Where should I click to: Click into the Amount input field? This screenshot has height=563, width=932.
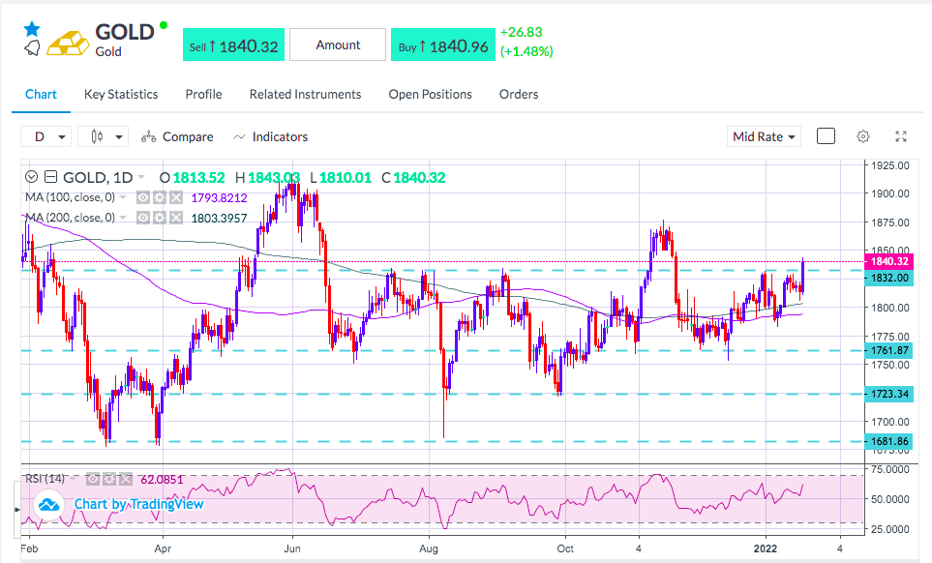tap(338, 45)
